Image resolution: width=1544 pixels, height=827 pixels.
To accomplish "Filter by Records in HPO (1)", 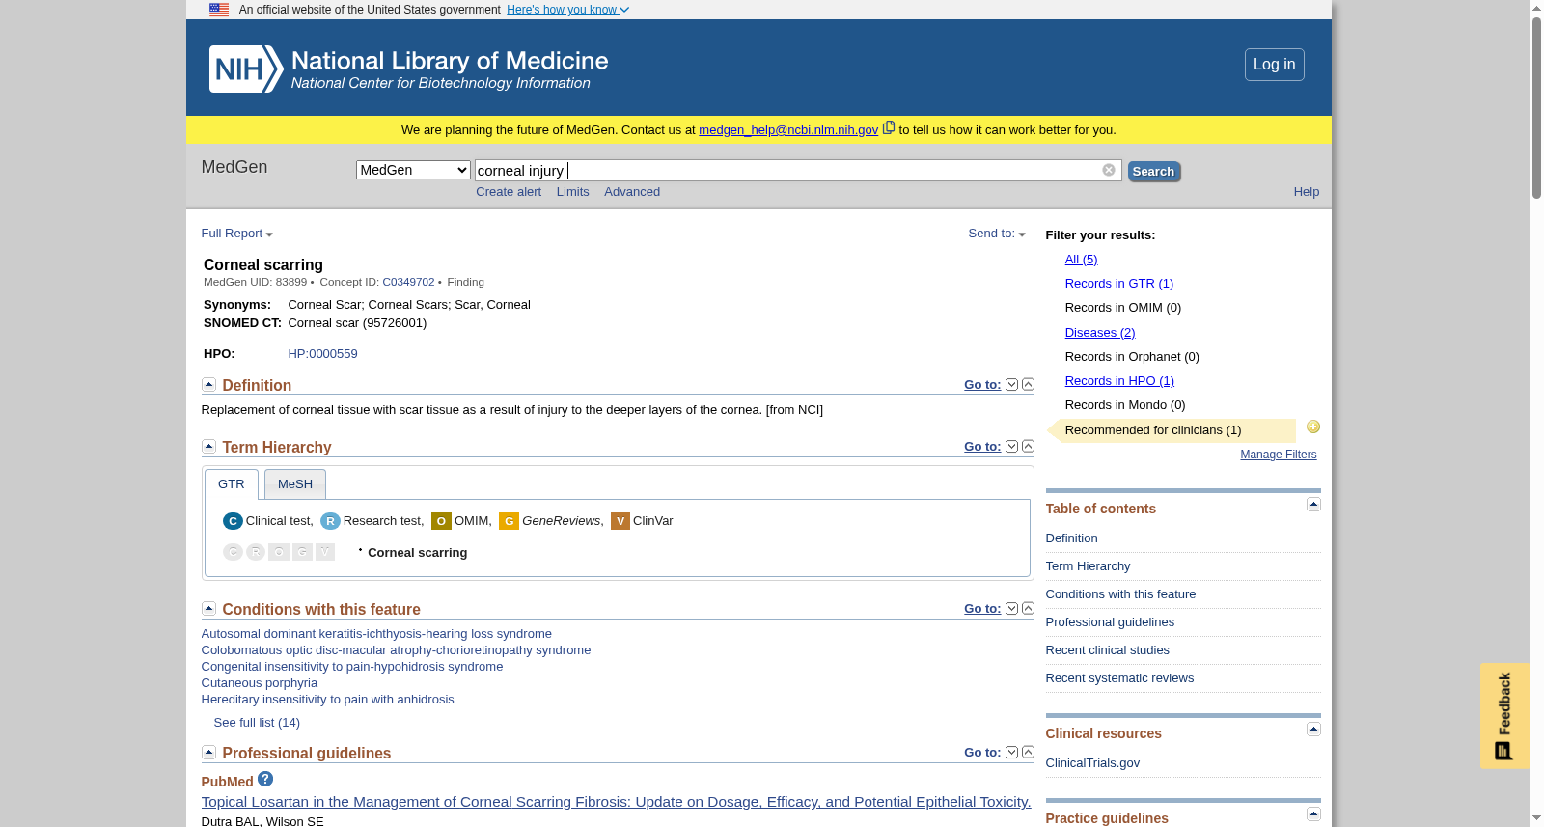I will (x=1119, y=381).
